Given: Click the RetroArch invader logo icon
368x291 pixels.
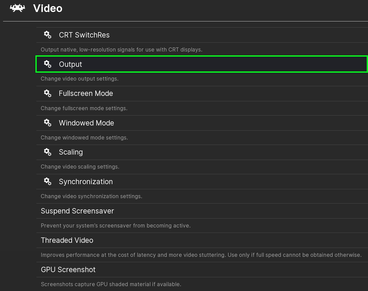Looking at the screenshot, I should pos(17,8).
